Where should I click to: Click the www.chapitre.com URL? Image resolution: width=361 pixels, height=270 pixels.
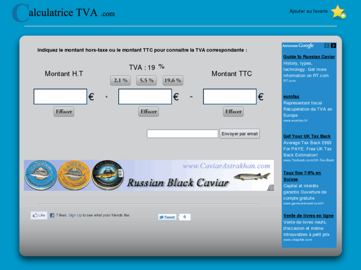pos(297,240)
